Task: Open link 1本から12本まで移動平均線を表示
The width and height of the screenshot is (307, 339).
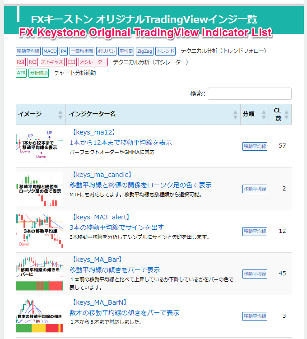Action: (x=121, y=143)
